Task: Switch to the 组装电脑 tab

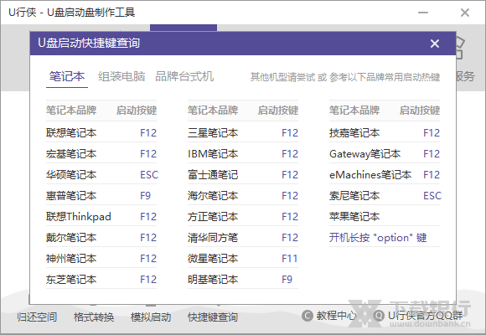Action: tap(121, 76)
